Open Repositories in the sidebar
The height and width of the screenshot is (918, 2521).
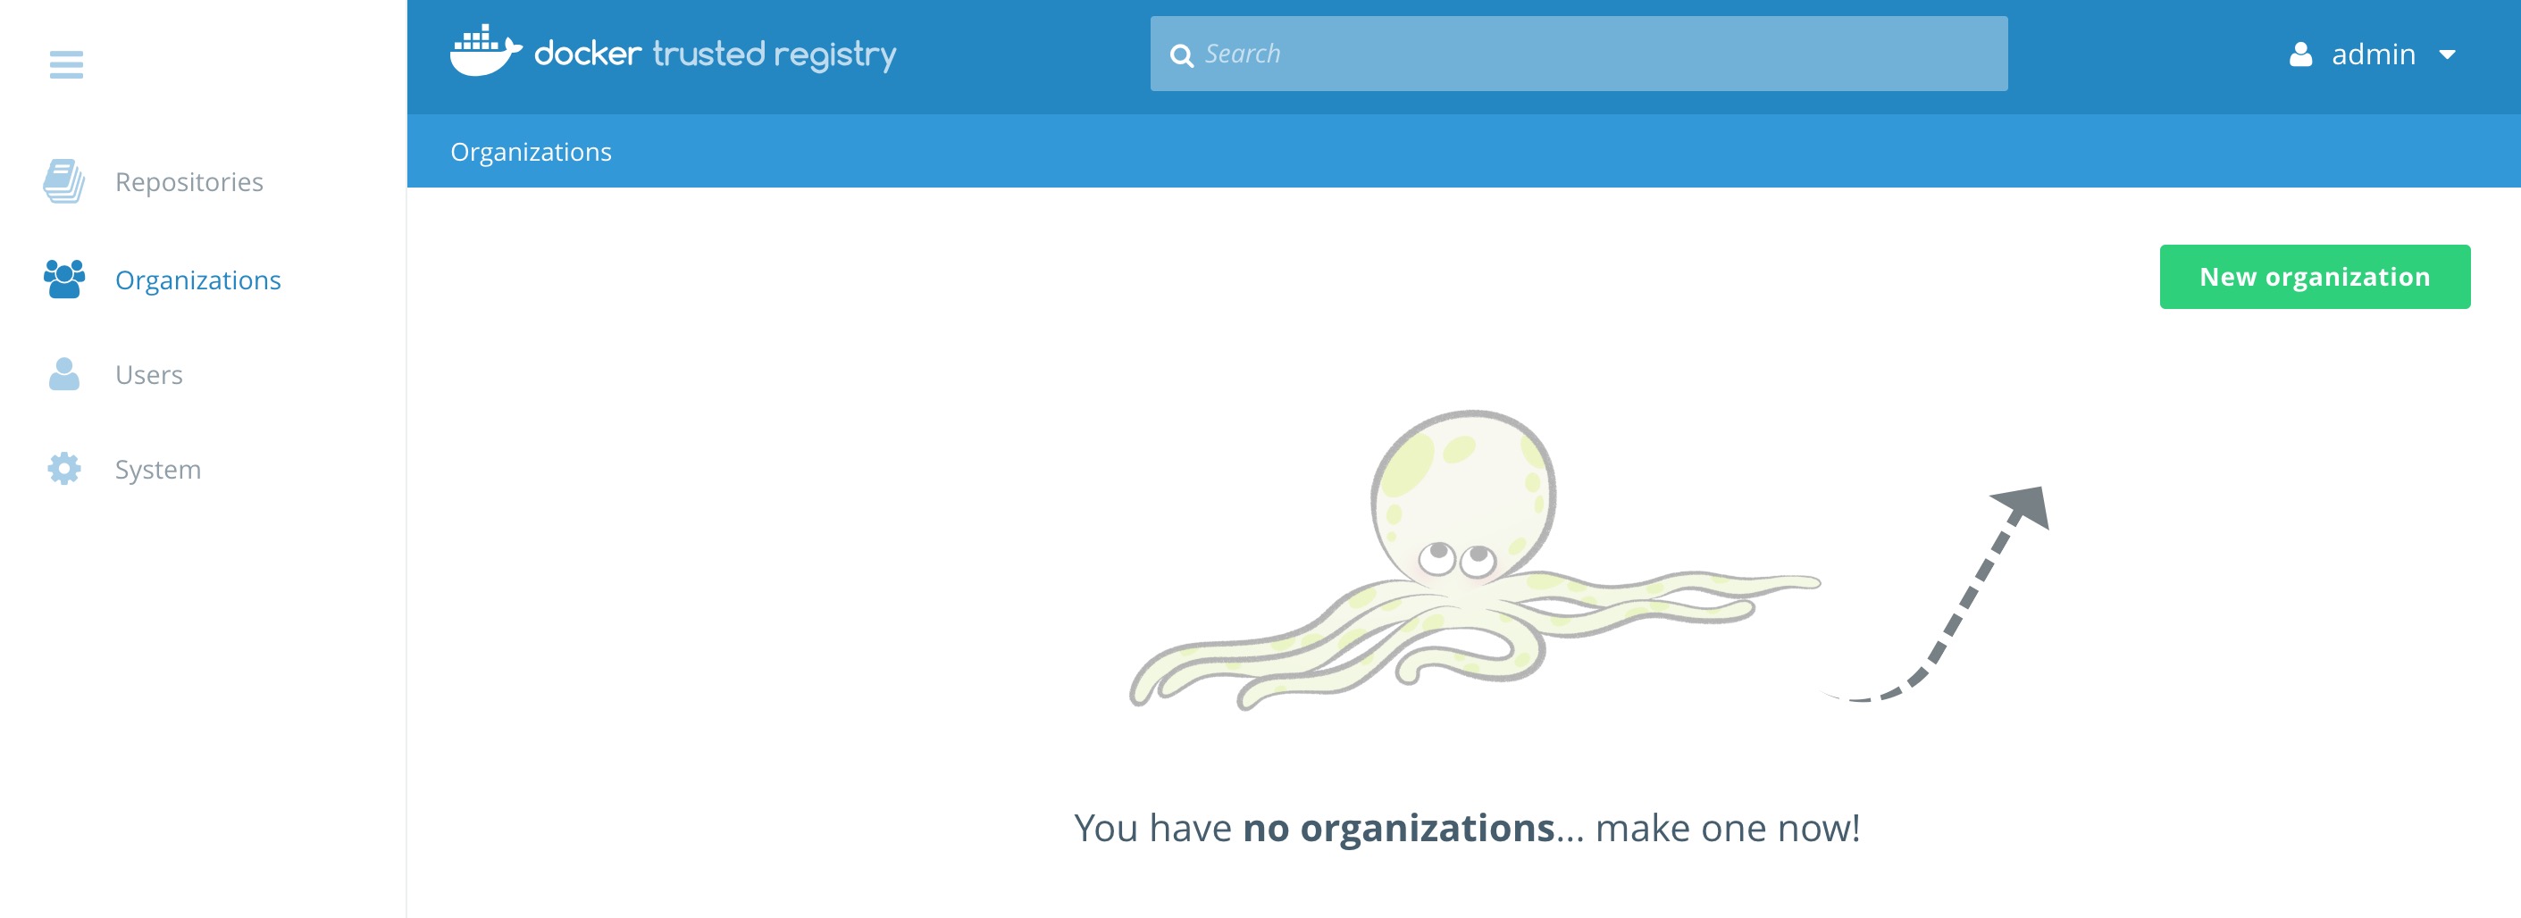(x=188, y=182)
